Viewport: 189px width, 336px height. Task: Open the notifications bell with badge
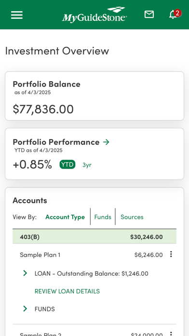[175, 14]
